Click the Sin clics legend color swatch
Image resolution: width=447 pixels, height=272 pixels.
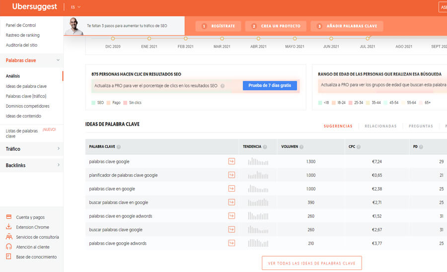tap(125, 103)
